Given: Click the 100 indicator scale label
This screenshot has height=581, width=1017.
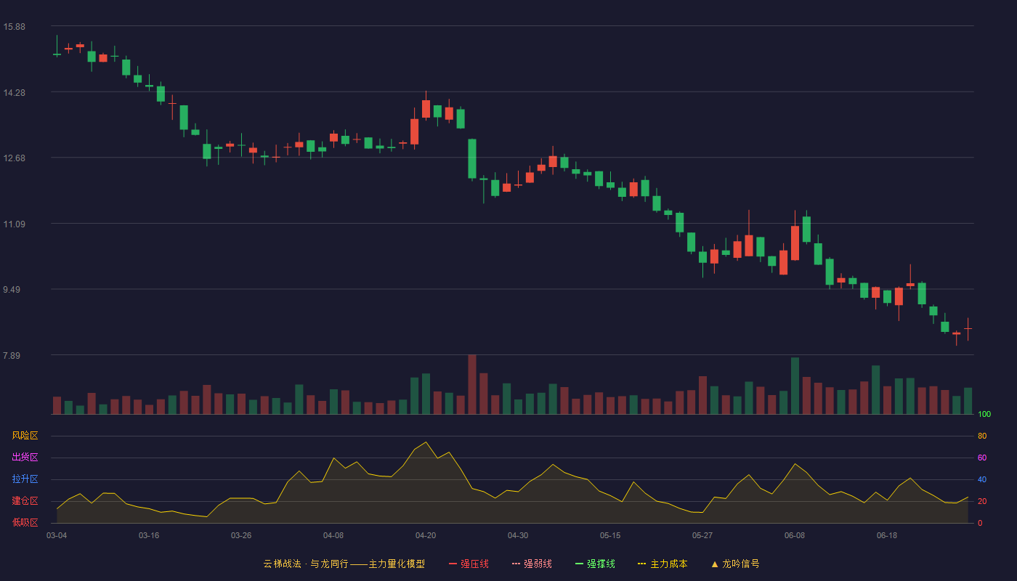Looking at the screenshot, I should tap(984, 415).
